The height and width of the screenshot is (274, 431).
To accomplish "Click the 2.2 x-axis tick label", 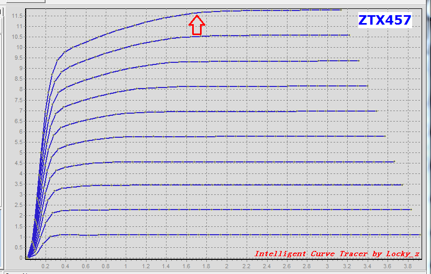I will coord(246,266).
